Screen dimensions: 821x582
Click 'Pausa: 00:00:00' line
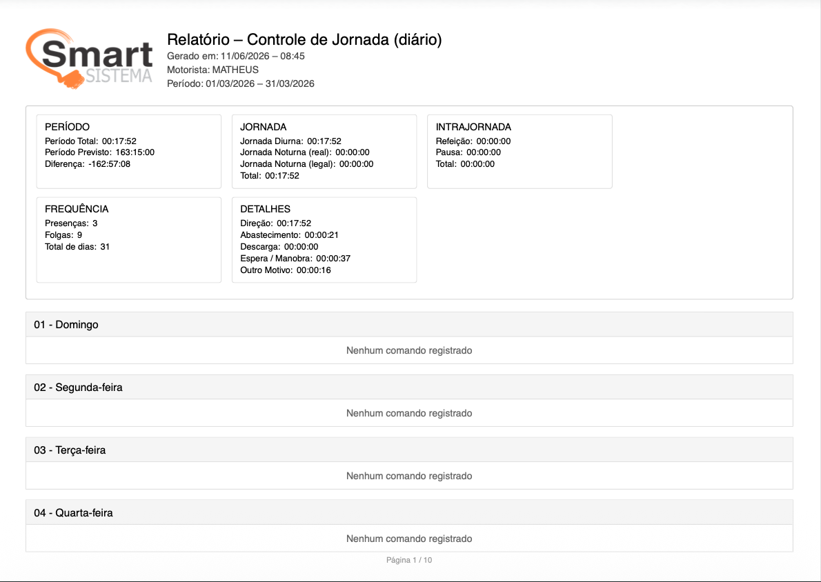[x=468, y=152]
